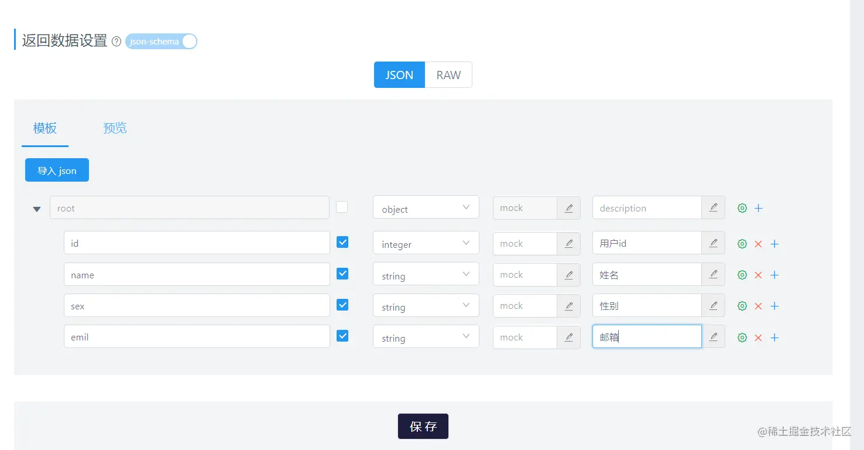Add a node after id row
The width and height of the screenshot is (864, 450).
tap(774, 244)
